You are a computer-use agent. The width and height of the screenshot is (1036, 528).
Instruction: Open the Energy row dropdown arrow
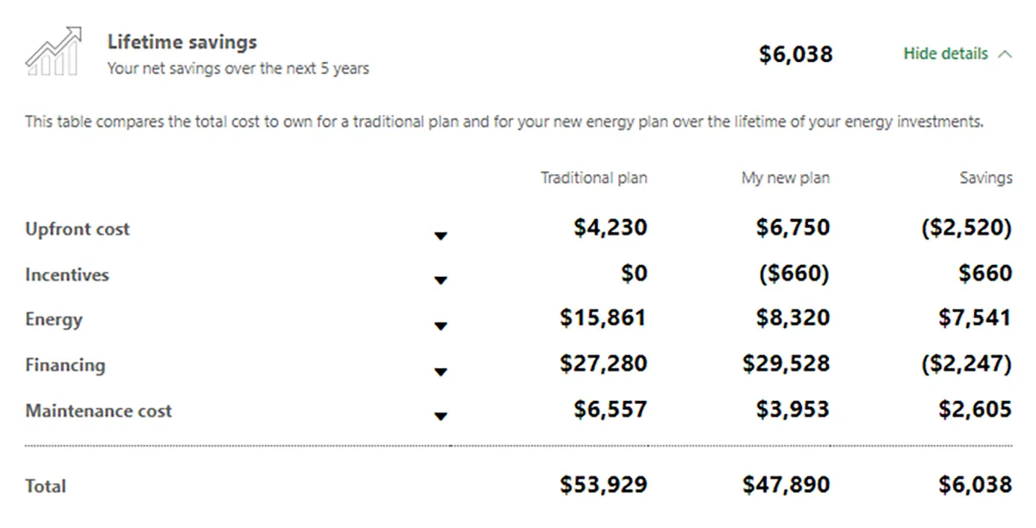pyautogui.click(x=441, y=326)
